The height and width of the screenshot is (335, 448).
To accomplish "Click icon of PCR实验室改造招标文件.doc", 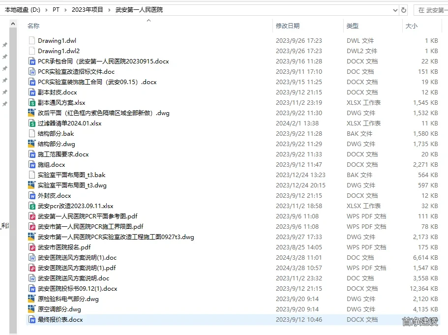I will (32, 71).
